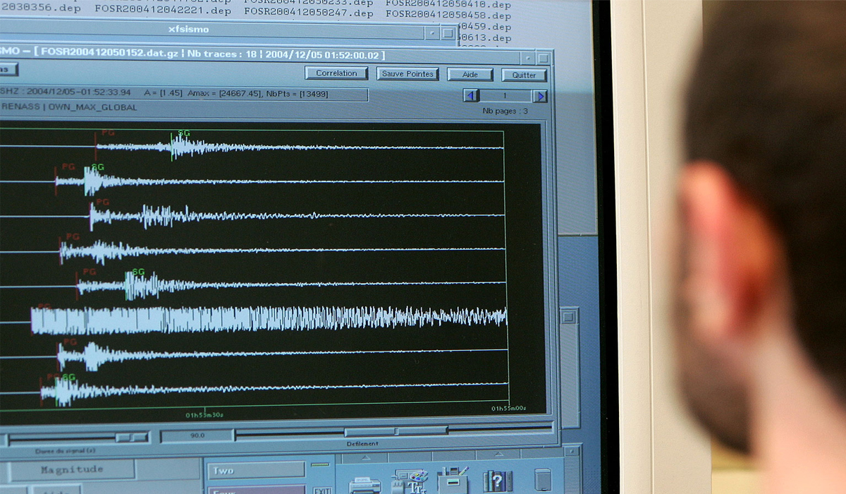Click the green SG marker on second trace
Screen dimensions: 846x494
(97, 167)
